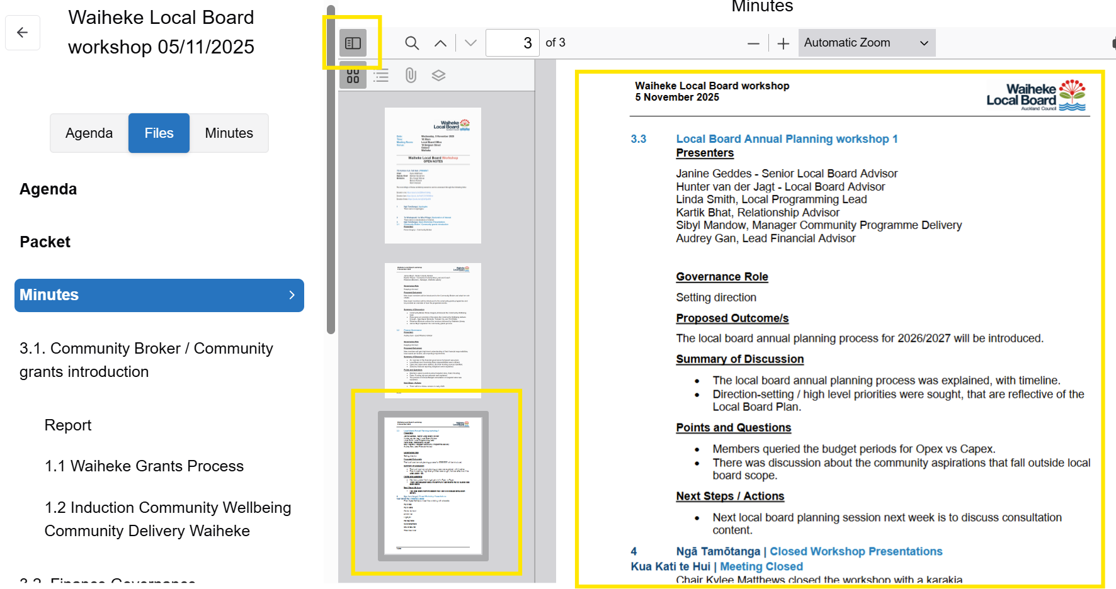Expand the Minutes section chevron

click(292, 295)
